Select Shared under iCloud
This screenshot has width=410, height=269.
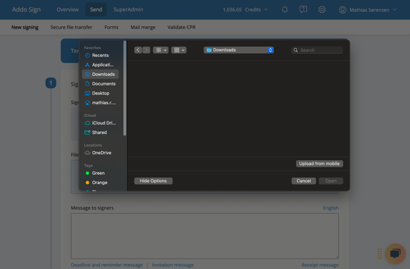[100, 133]
